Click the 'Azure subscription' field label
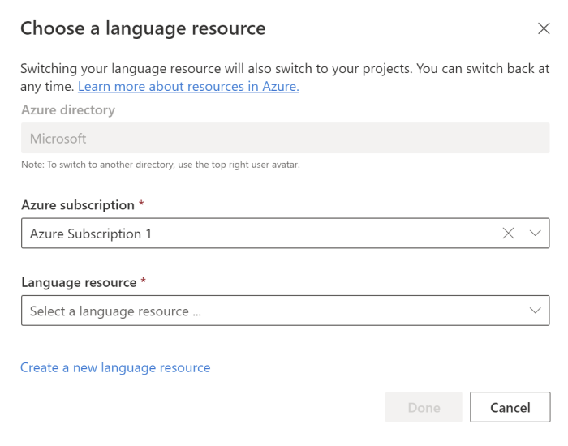 77,205
